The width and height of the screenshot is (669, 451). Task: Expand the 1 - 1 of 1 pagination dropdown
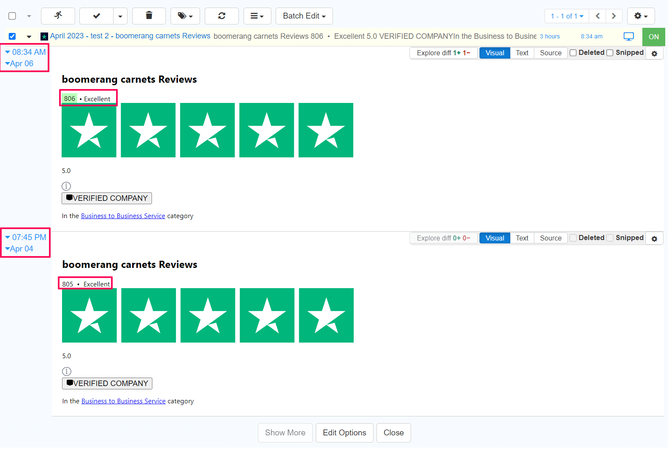click(566, 16)
